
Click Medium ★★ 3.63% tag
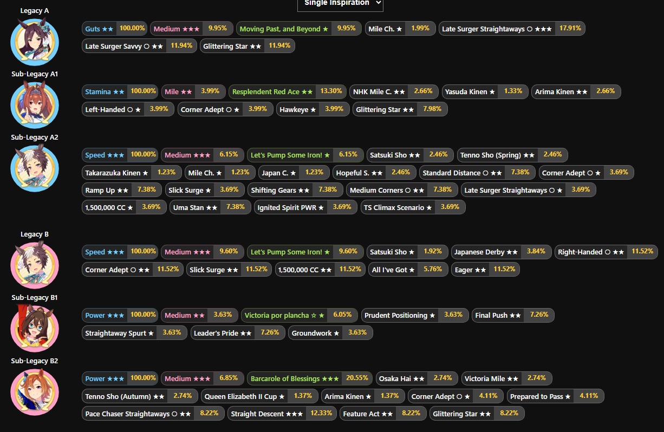pyautogui.click(x=199, y=315)
